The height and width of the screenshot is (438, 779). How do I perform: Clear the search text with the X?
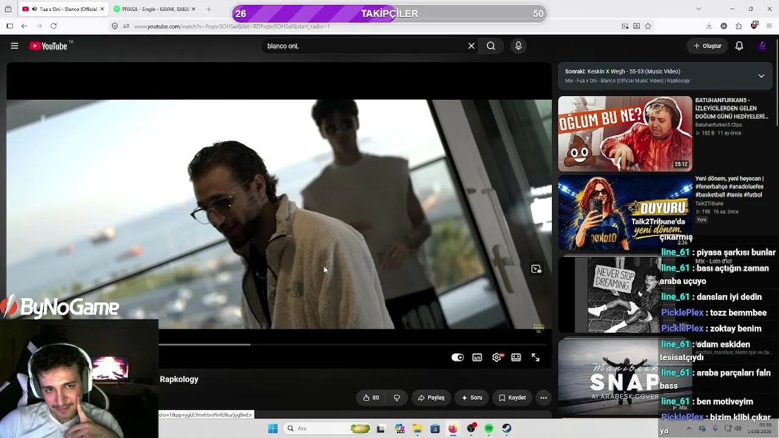pos(471,46)
